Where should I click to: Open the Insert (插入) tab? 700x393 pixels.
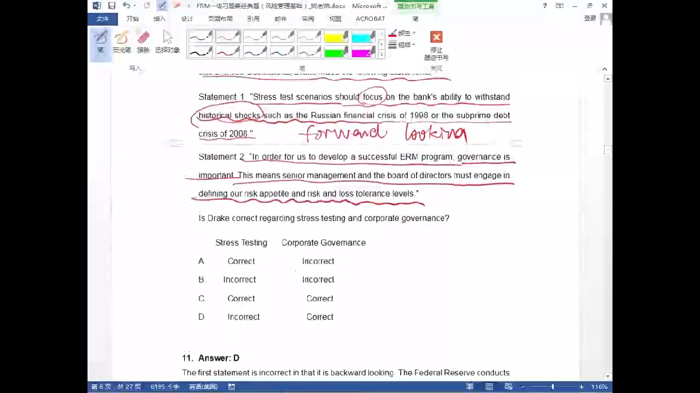click(x=160, y=19)
